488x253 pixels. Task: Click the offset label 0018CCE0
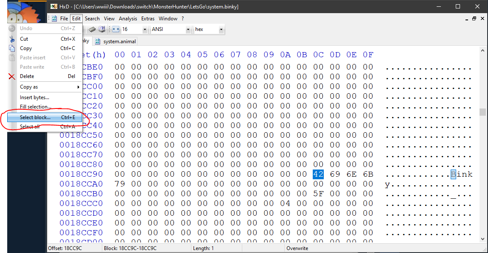pyautogui.click(x=81, y=223)
